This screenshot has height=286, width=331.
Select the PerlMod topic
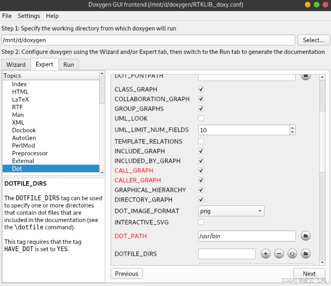coord(51,146)
